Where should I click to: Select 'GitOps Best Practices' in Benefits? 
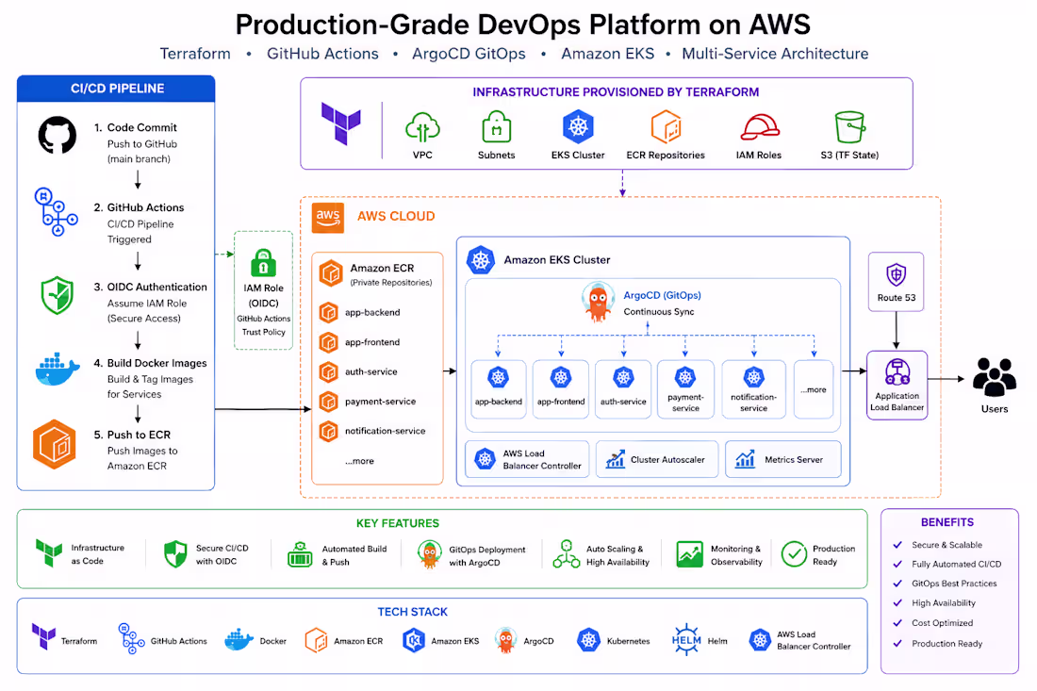[954, 584]
